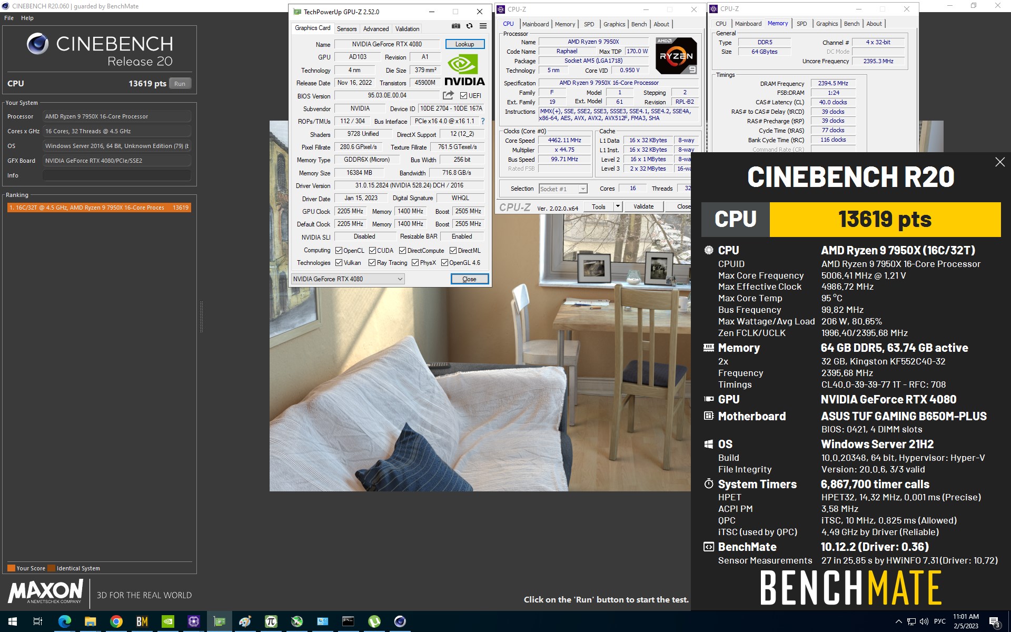Click the Your Score orange legend swatch
The width and height of the screenshot is (1011, 632).
pos(11,568)
